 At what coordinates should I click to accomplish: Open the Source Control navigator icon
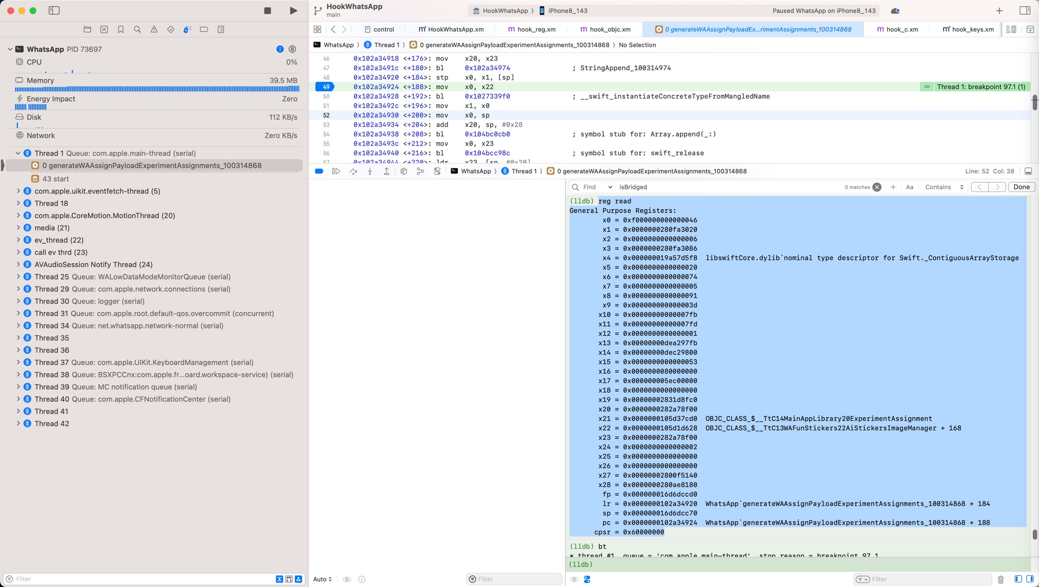tap(104, 29)
